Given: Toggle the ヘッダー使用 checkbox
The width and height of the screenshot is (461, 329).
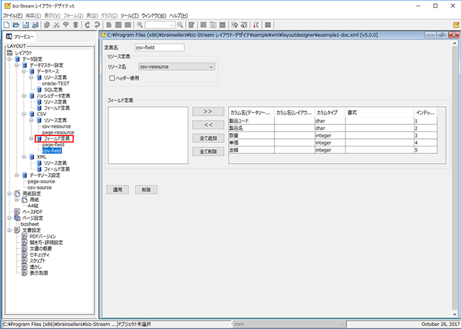Looking at the screenshot, I should [112, 78].
